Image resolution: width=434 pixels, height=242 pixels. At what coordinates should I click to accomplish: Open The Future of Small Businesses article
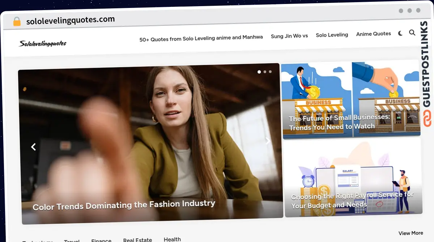pos(339,122)
